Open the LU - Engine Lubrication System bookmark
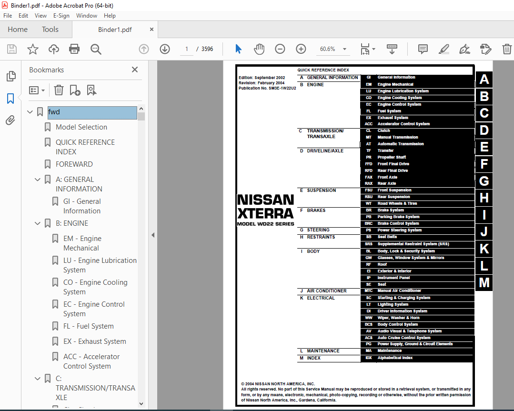This screenshot has height=411, width=514. click(100, 265)
